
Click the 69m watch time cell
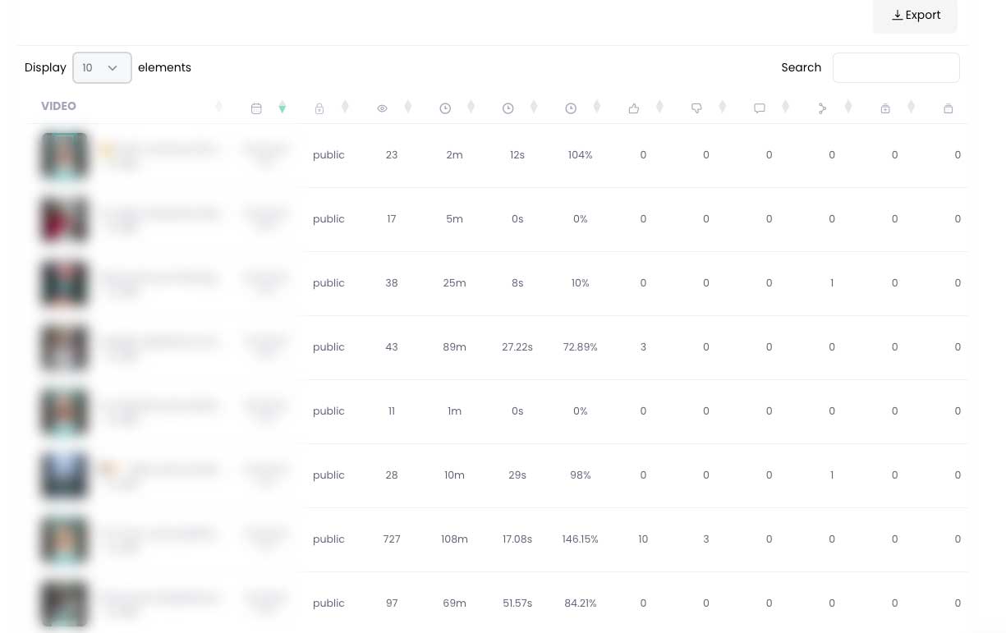point(454,603)
